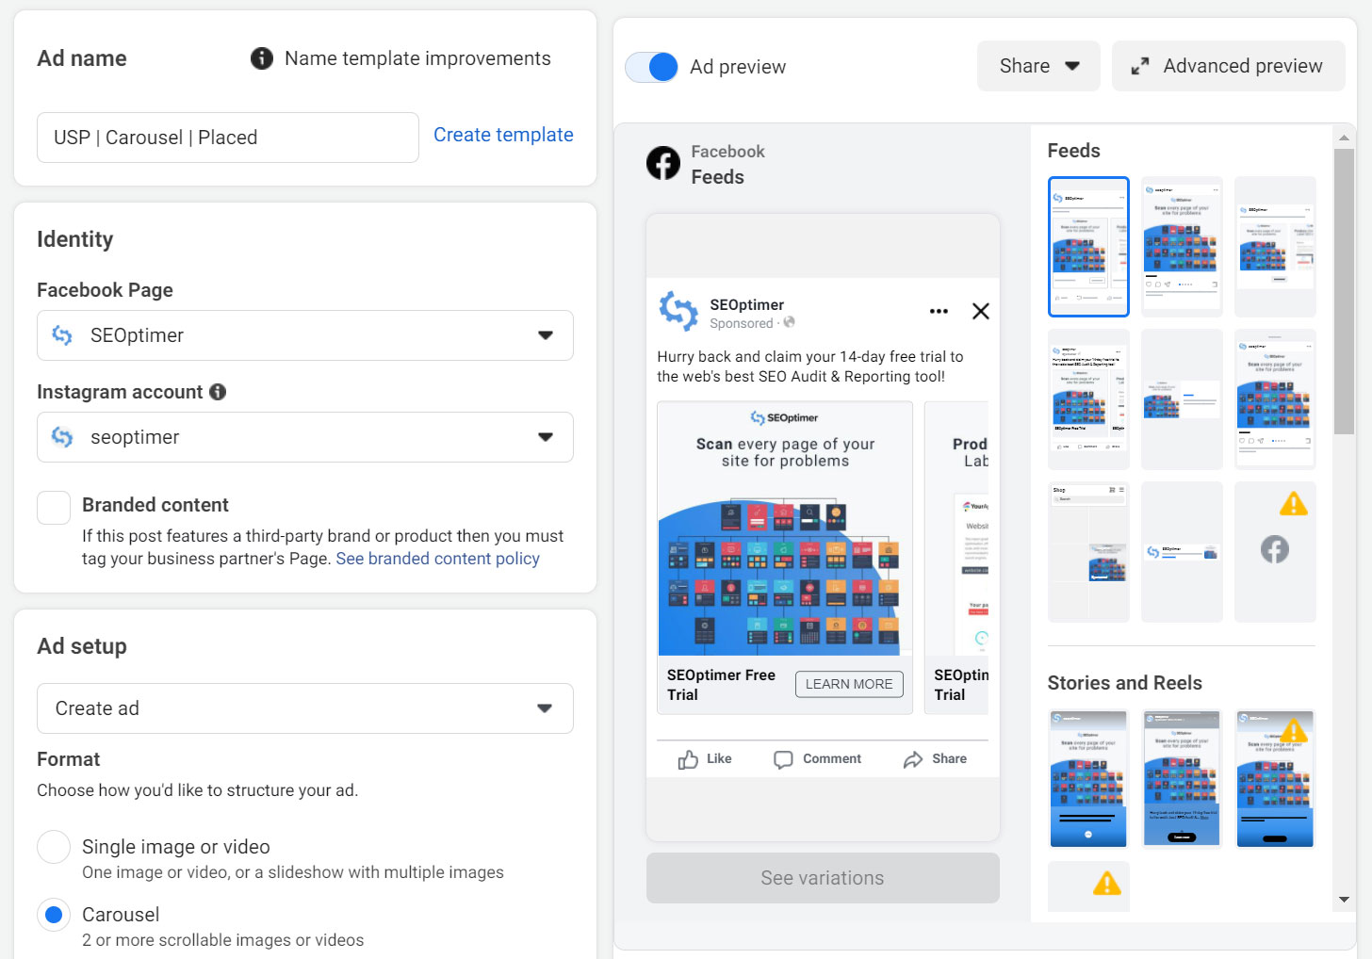Viewport: 1372px width, 959px height.
Task: Open the Share dropdown menu
Action: point(1037,66)
